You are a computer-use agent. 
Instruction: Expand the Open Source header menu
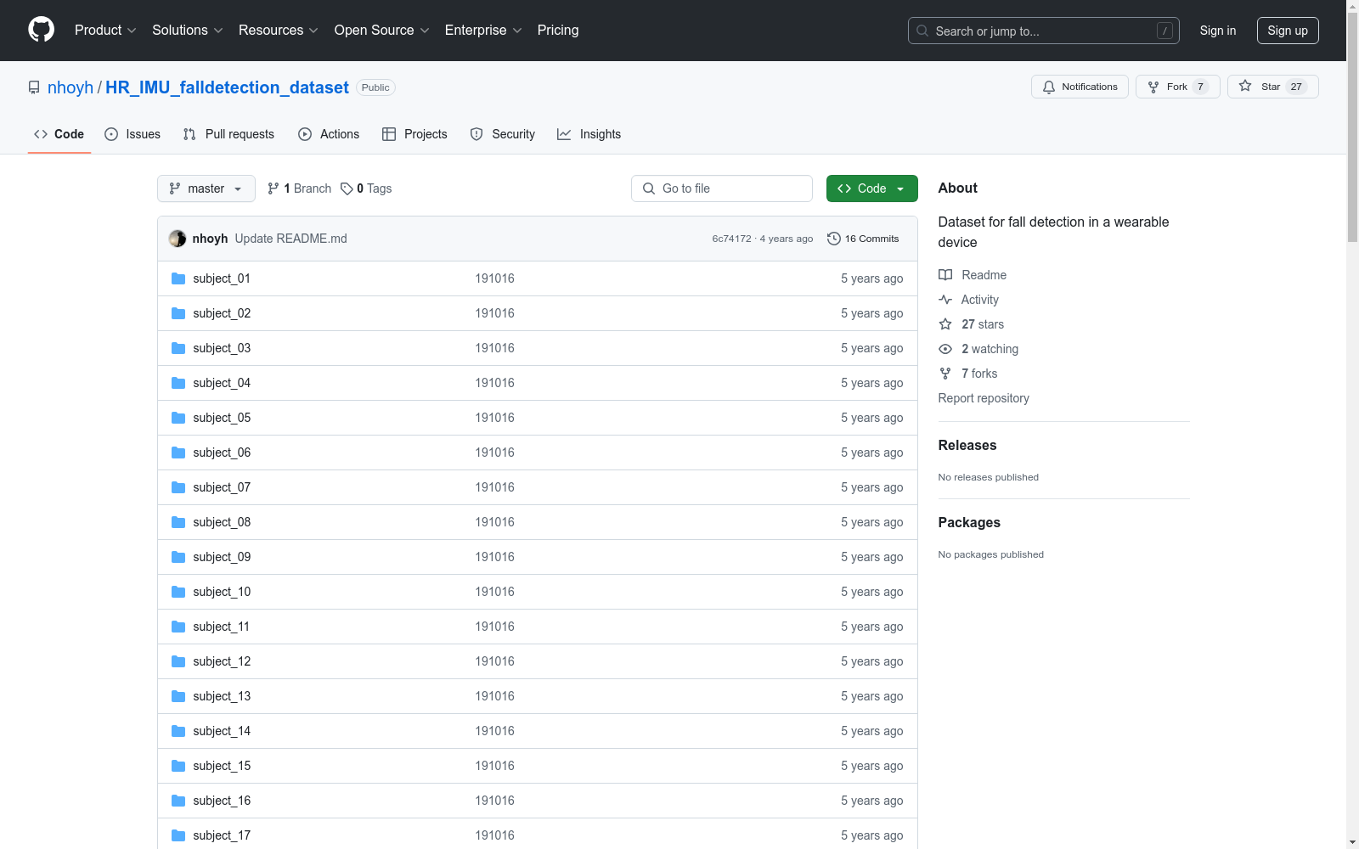(x=381, y=31)
